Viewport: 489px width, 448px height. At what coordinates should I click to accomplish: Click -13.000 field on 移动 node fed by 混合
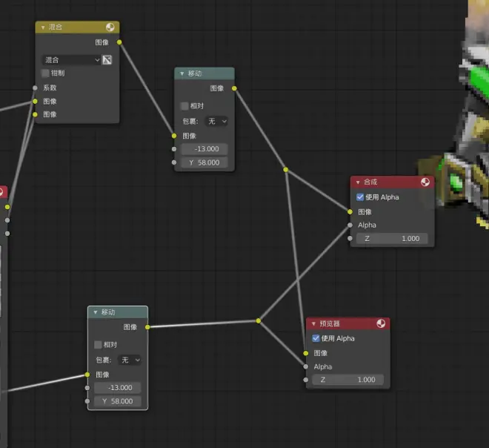(204, 149)
